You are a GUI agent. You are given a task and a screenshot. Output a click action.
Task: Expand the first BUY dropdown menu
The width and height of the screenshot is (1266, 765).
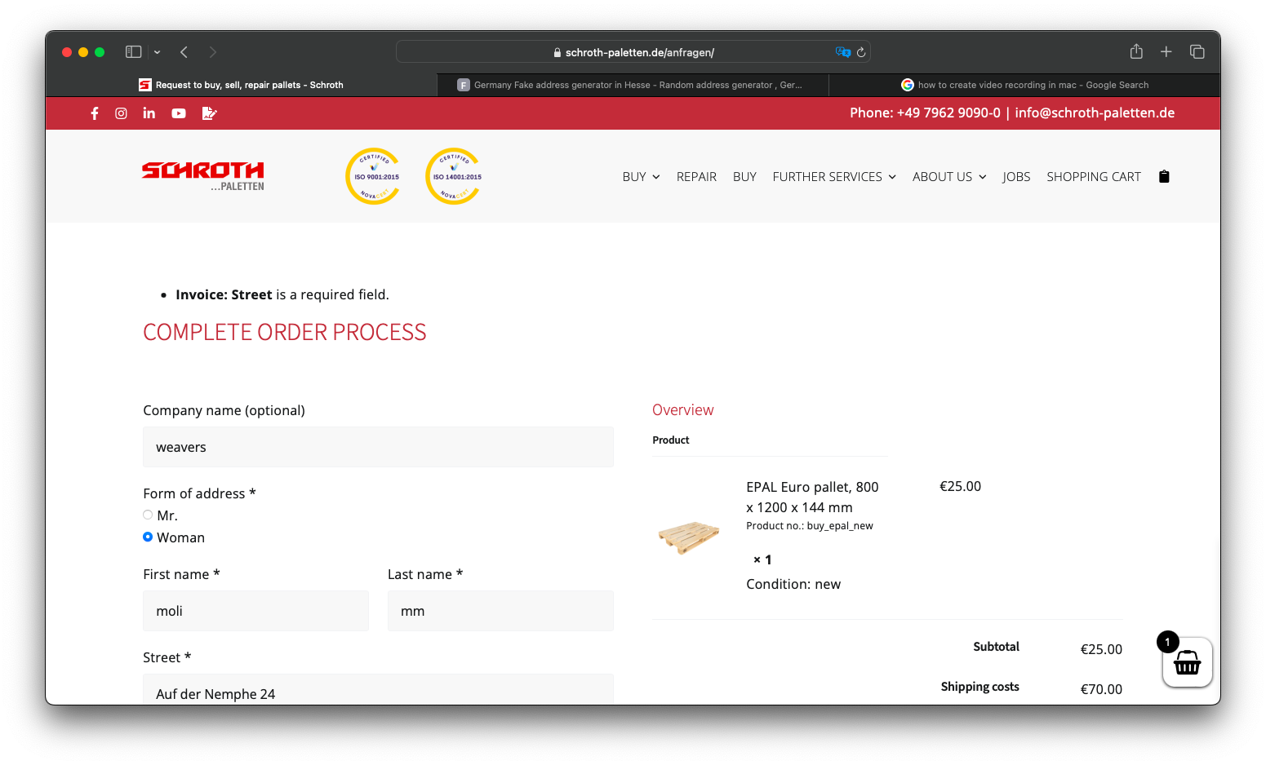pos(641,177)
